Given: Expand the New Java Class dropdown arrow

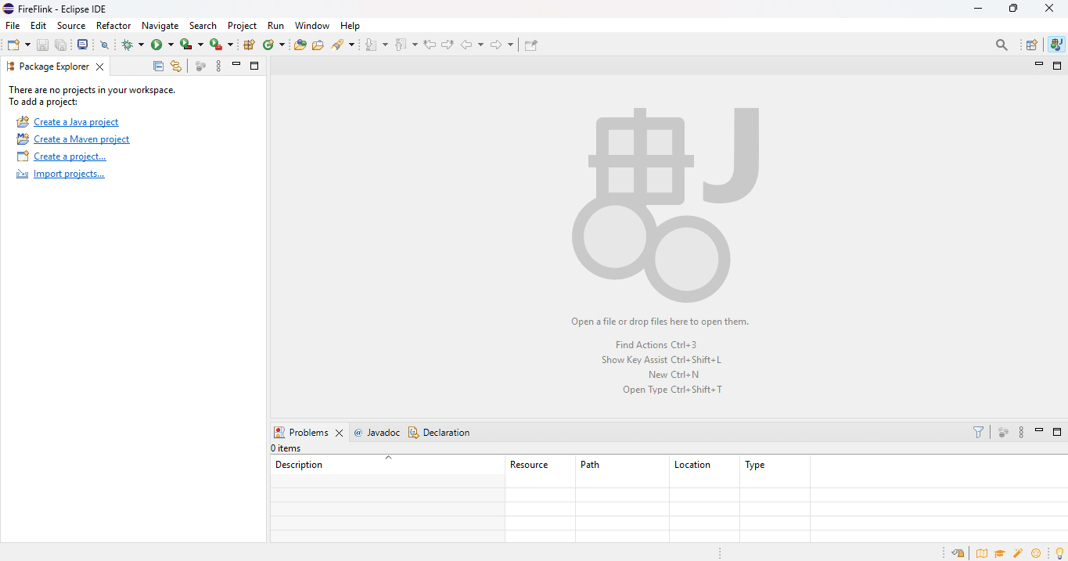Looking at the screenshot, I should 282,45.
